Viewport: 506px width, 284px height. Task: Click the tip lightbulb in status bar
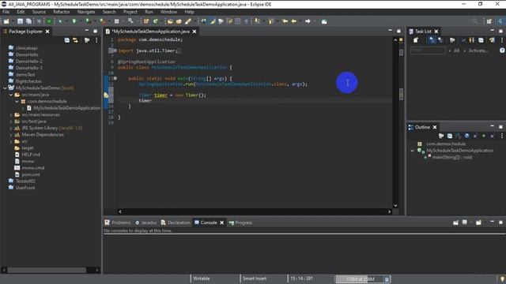[502, 278]
